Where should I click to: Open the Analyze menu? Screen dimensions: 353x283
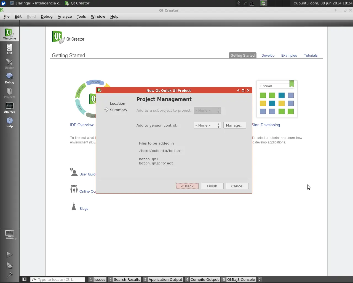65,16
